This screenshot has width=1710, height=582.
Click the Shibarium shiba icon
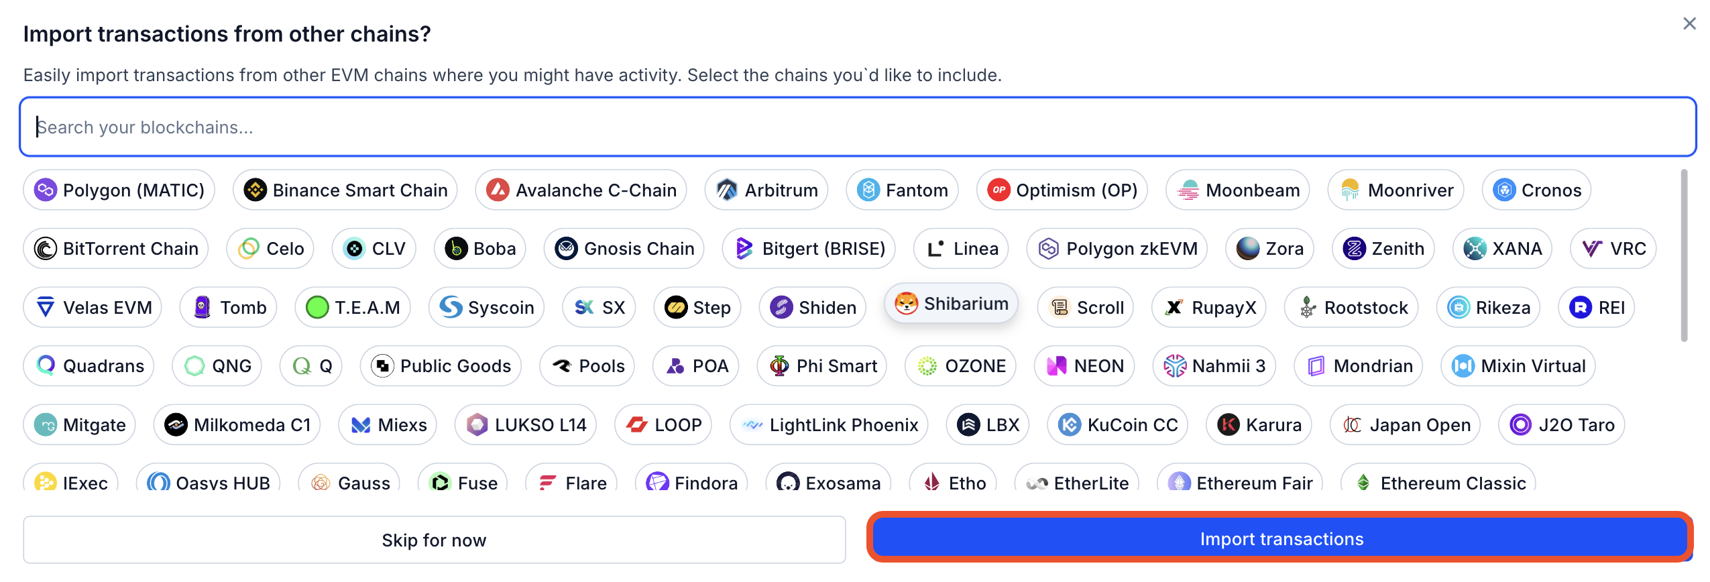point(906,304)
